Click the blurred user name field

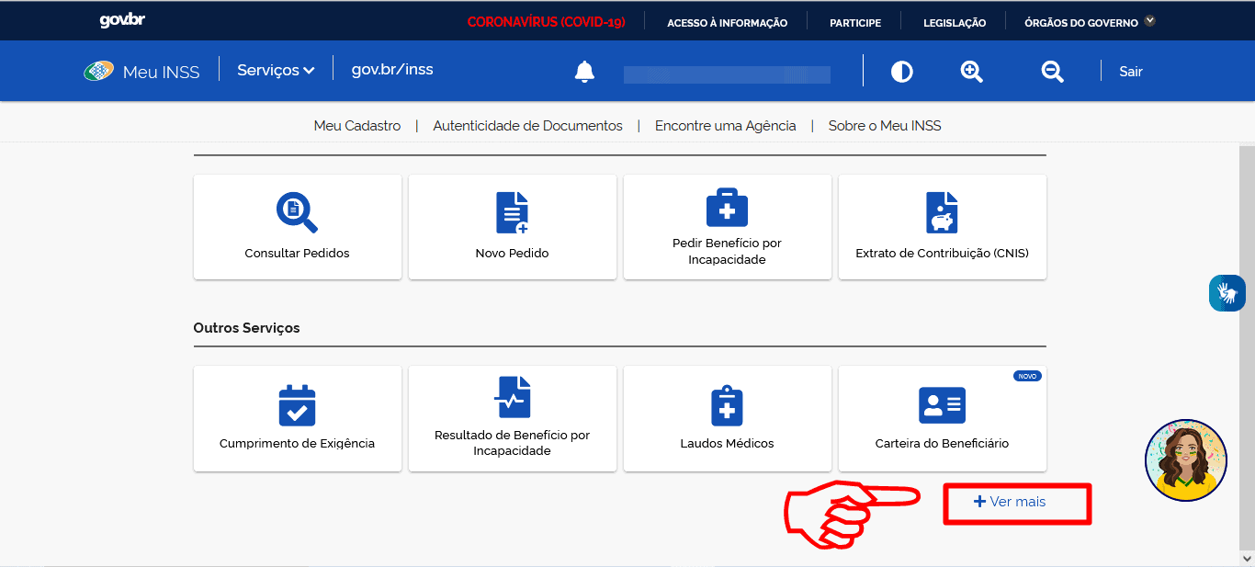click(727, 74)
